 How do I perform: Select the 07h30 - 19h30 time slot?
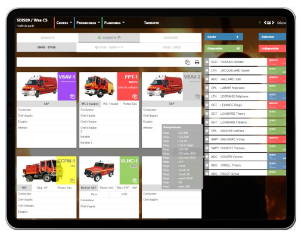coord(109,48)
